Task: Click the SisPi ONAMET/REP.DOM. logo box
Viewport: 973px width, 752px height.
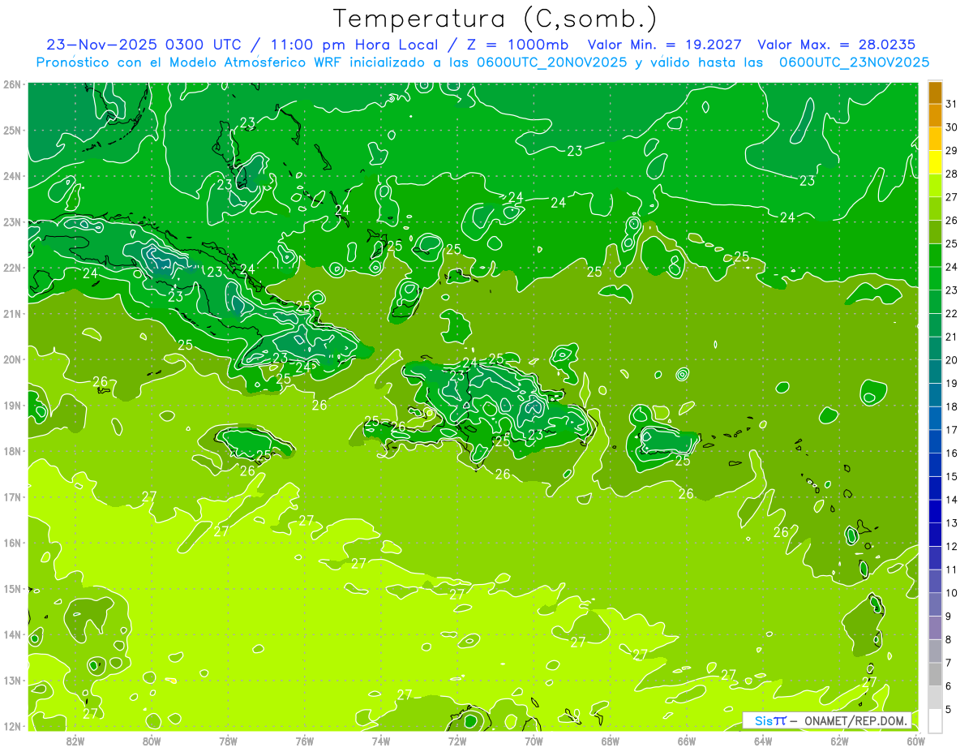Action: (827, 720)
